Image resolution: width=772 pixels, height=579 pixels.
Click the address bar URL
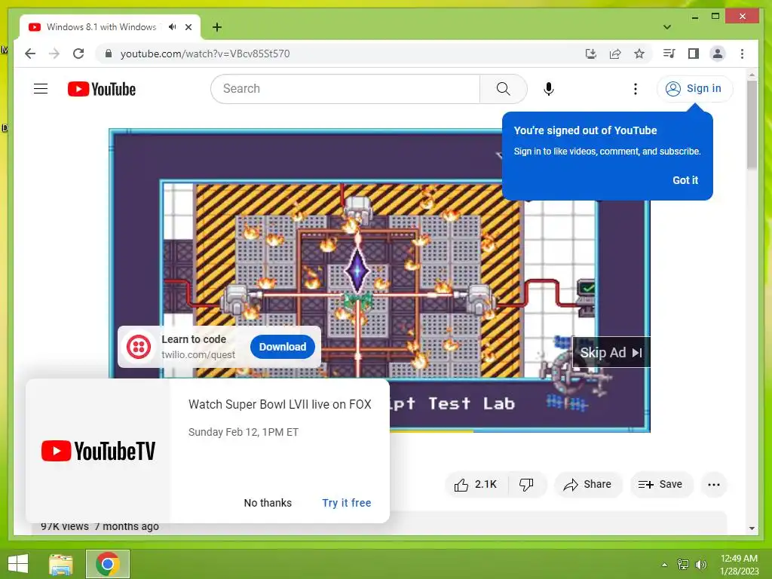point(205,54)
